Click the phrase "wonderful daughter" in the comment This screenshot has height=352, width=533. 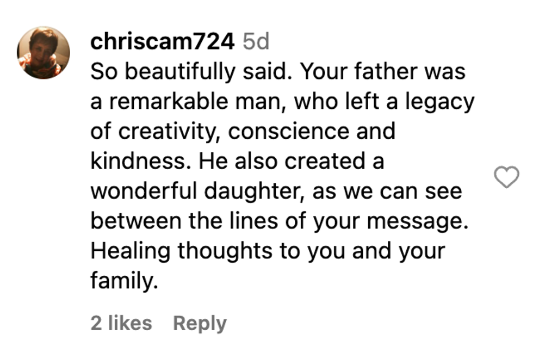coord(189,192)
